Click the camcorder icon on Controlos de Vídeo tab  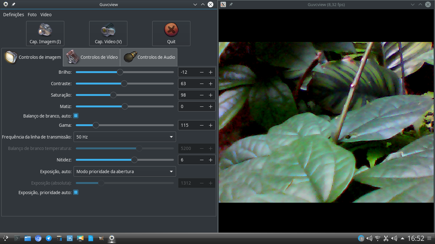(x=73, y=57)
